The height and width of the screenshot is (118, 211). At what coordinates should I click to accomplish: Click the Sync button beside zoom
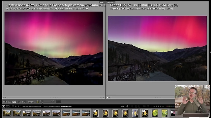(x=58, y=102)
